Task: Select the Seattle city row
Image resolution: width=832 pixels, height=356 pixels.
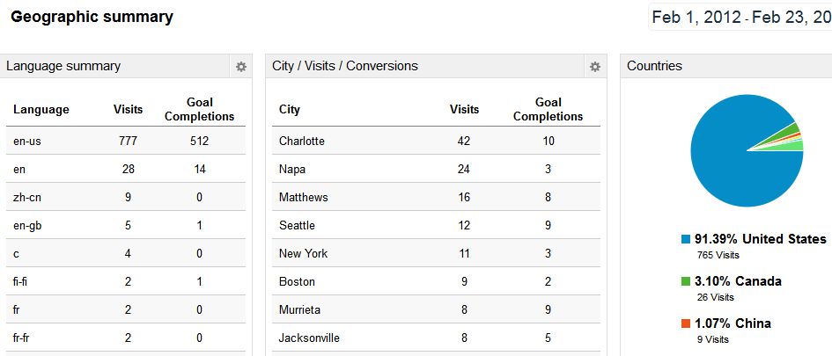Action: [436, 225]
